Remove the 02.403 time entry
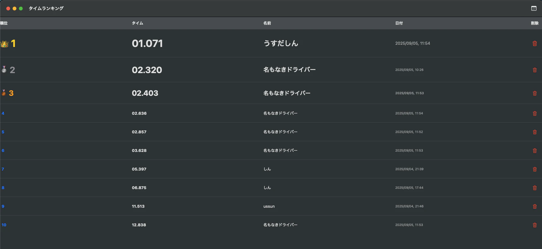 point(535,93)
